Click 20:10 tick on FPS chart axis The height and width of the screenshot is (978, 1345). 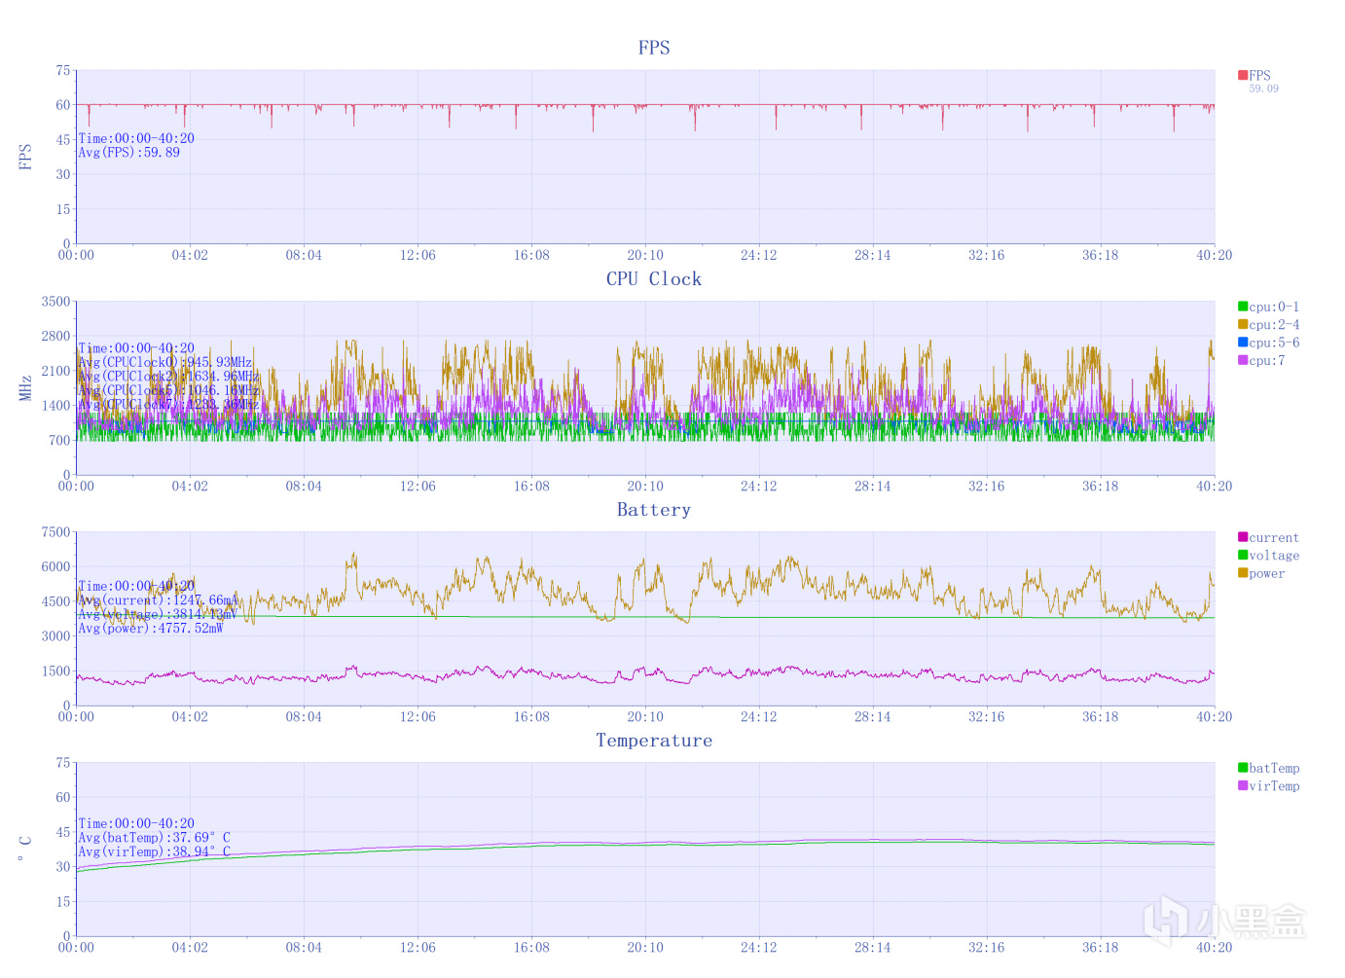click(x=645, y=255)
